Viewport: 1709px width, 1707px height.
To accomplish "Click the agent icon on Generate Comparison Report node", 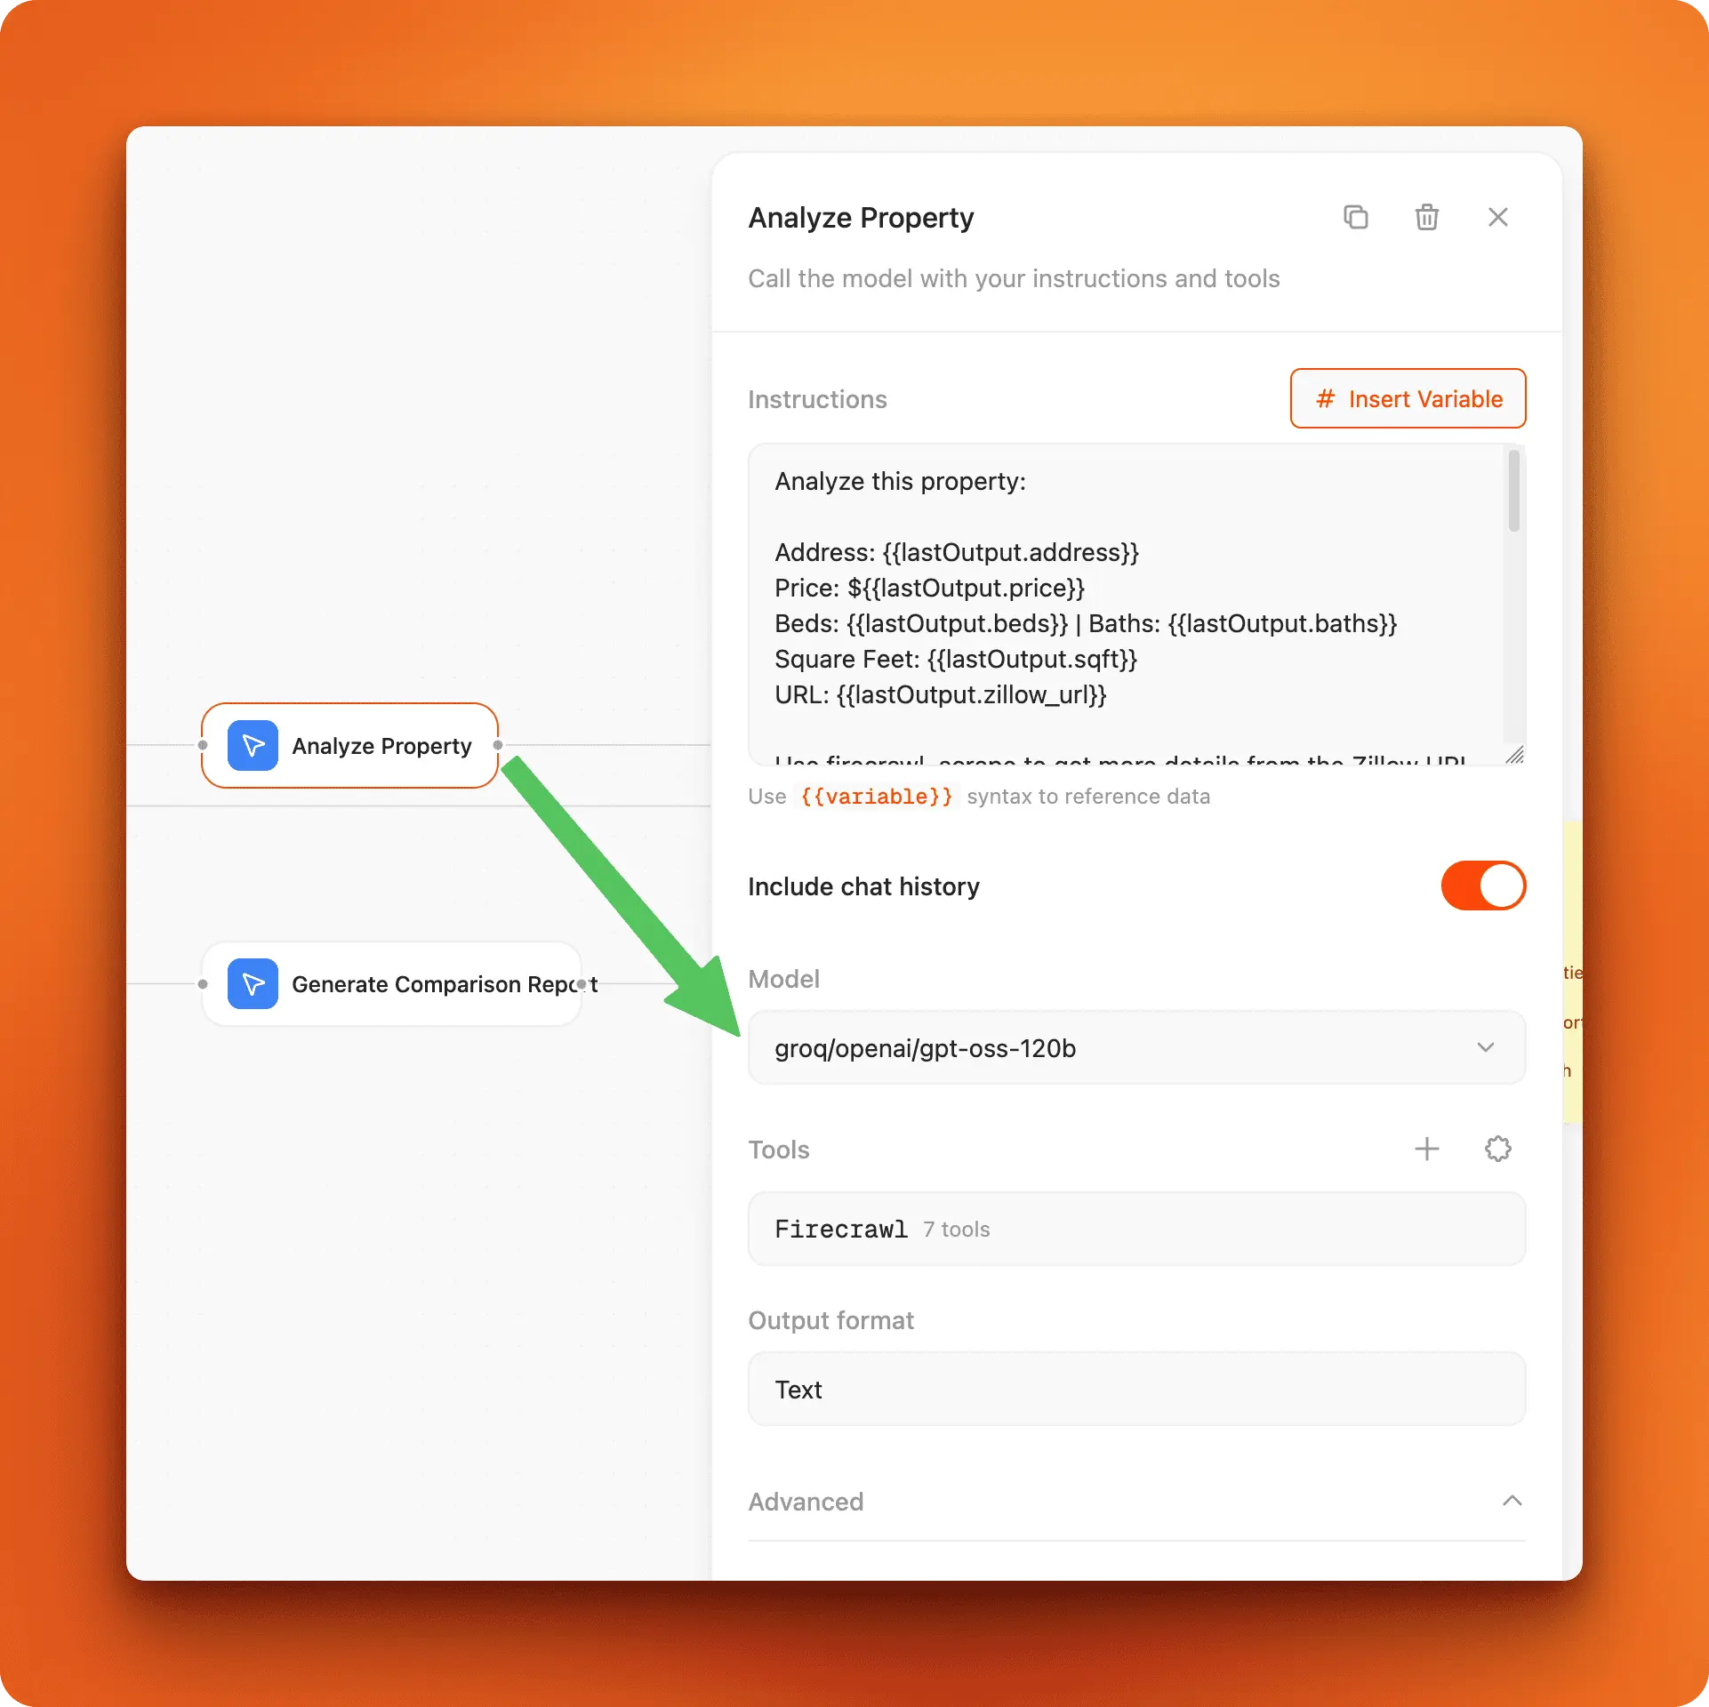I will click(x=253, y=984).
